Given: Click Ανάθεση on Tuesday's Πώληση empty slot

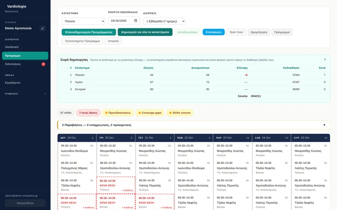Looking at the screenshot, I should point(127,190).
